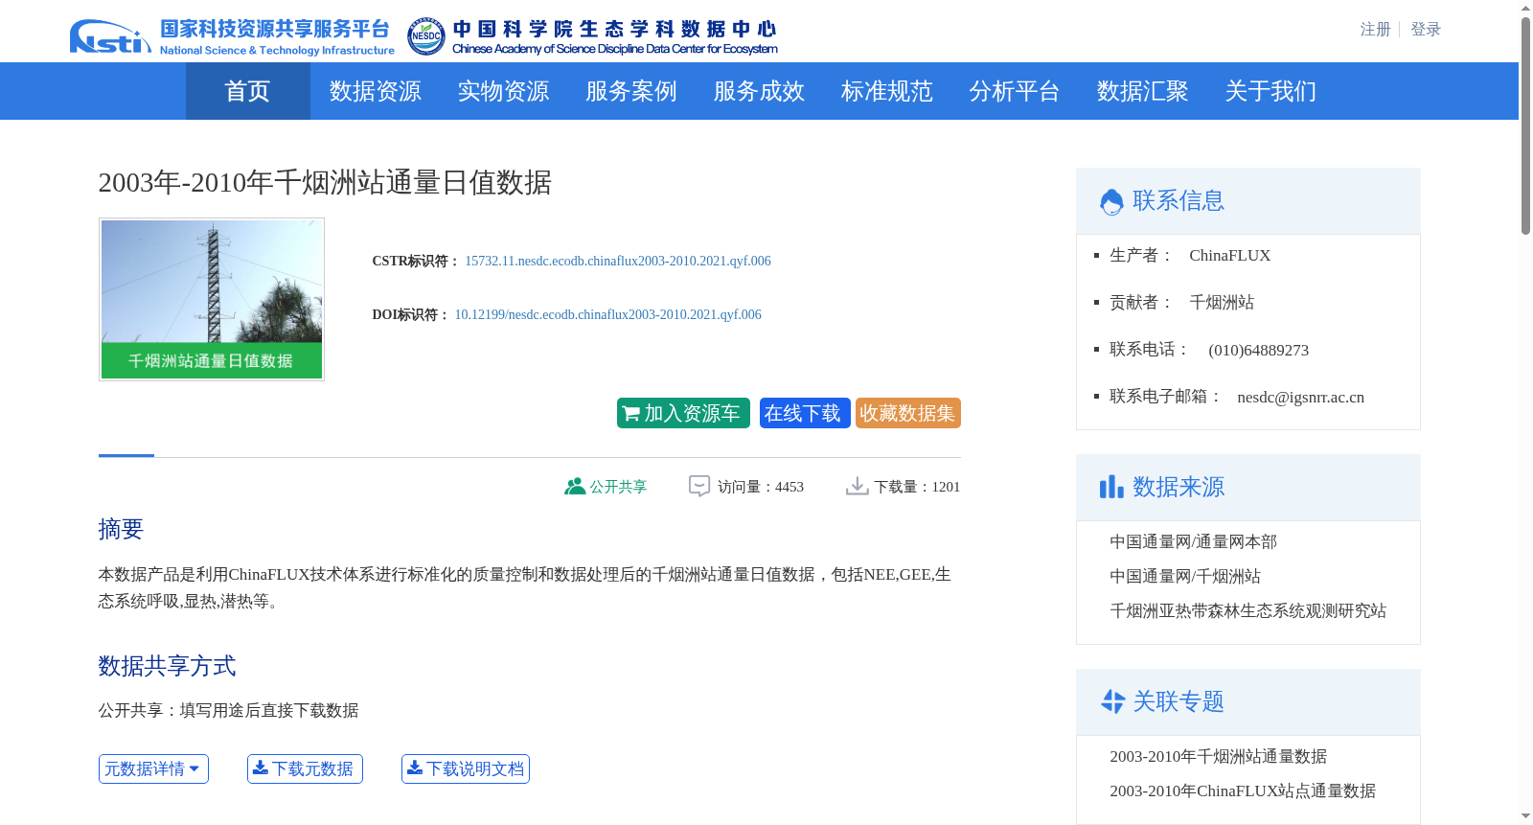
Task: Open 千烟洲亚热带森林生态系统观测研究站 link
Action: point(1247,611)
